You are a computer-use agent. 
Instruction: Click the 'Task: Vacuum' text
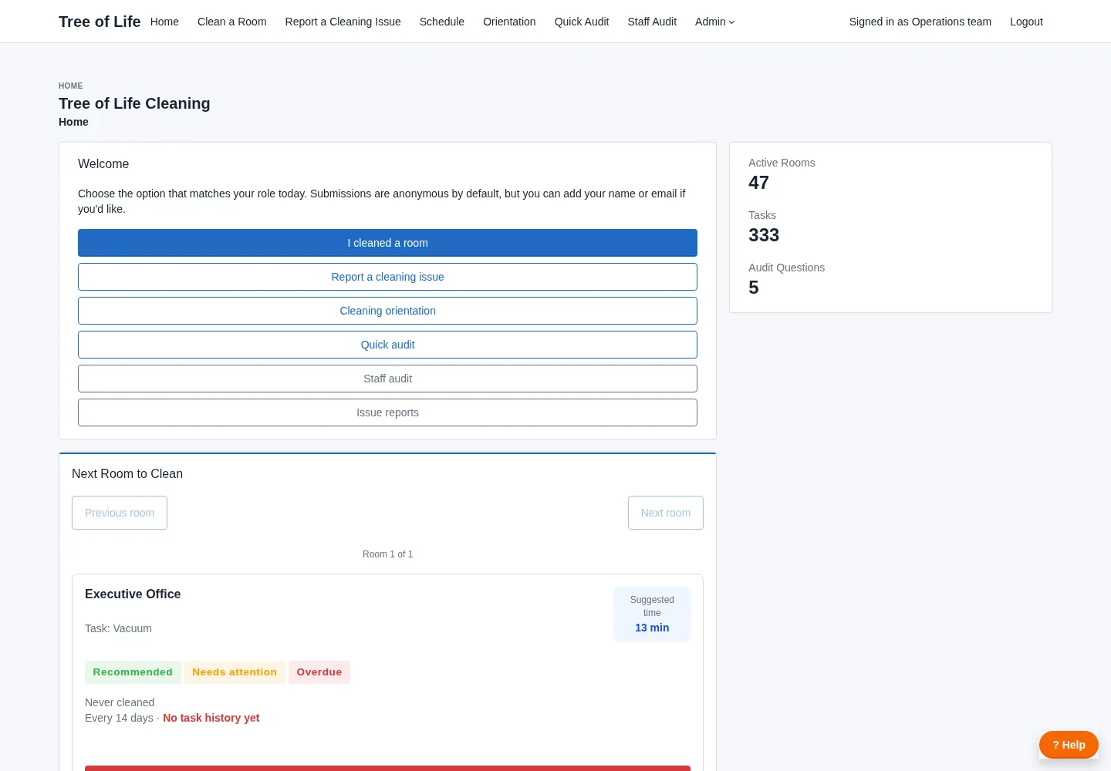(x=118, y=628)
